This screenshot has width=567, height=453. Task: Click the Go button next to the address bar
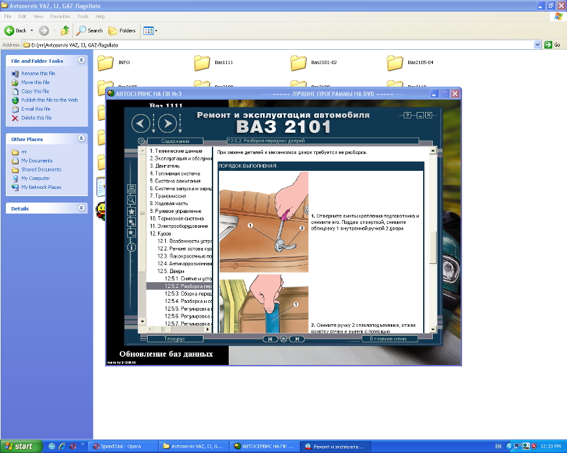553,45
